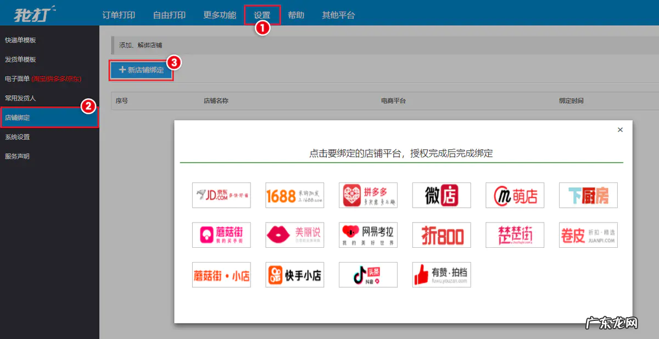Screen dimensions: 659x339
Task: Select the 蘑菇街 platform icon
Action: point(221,235)
